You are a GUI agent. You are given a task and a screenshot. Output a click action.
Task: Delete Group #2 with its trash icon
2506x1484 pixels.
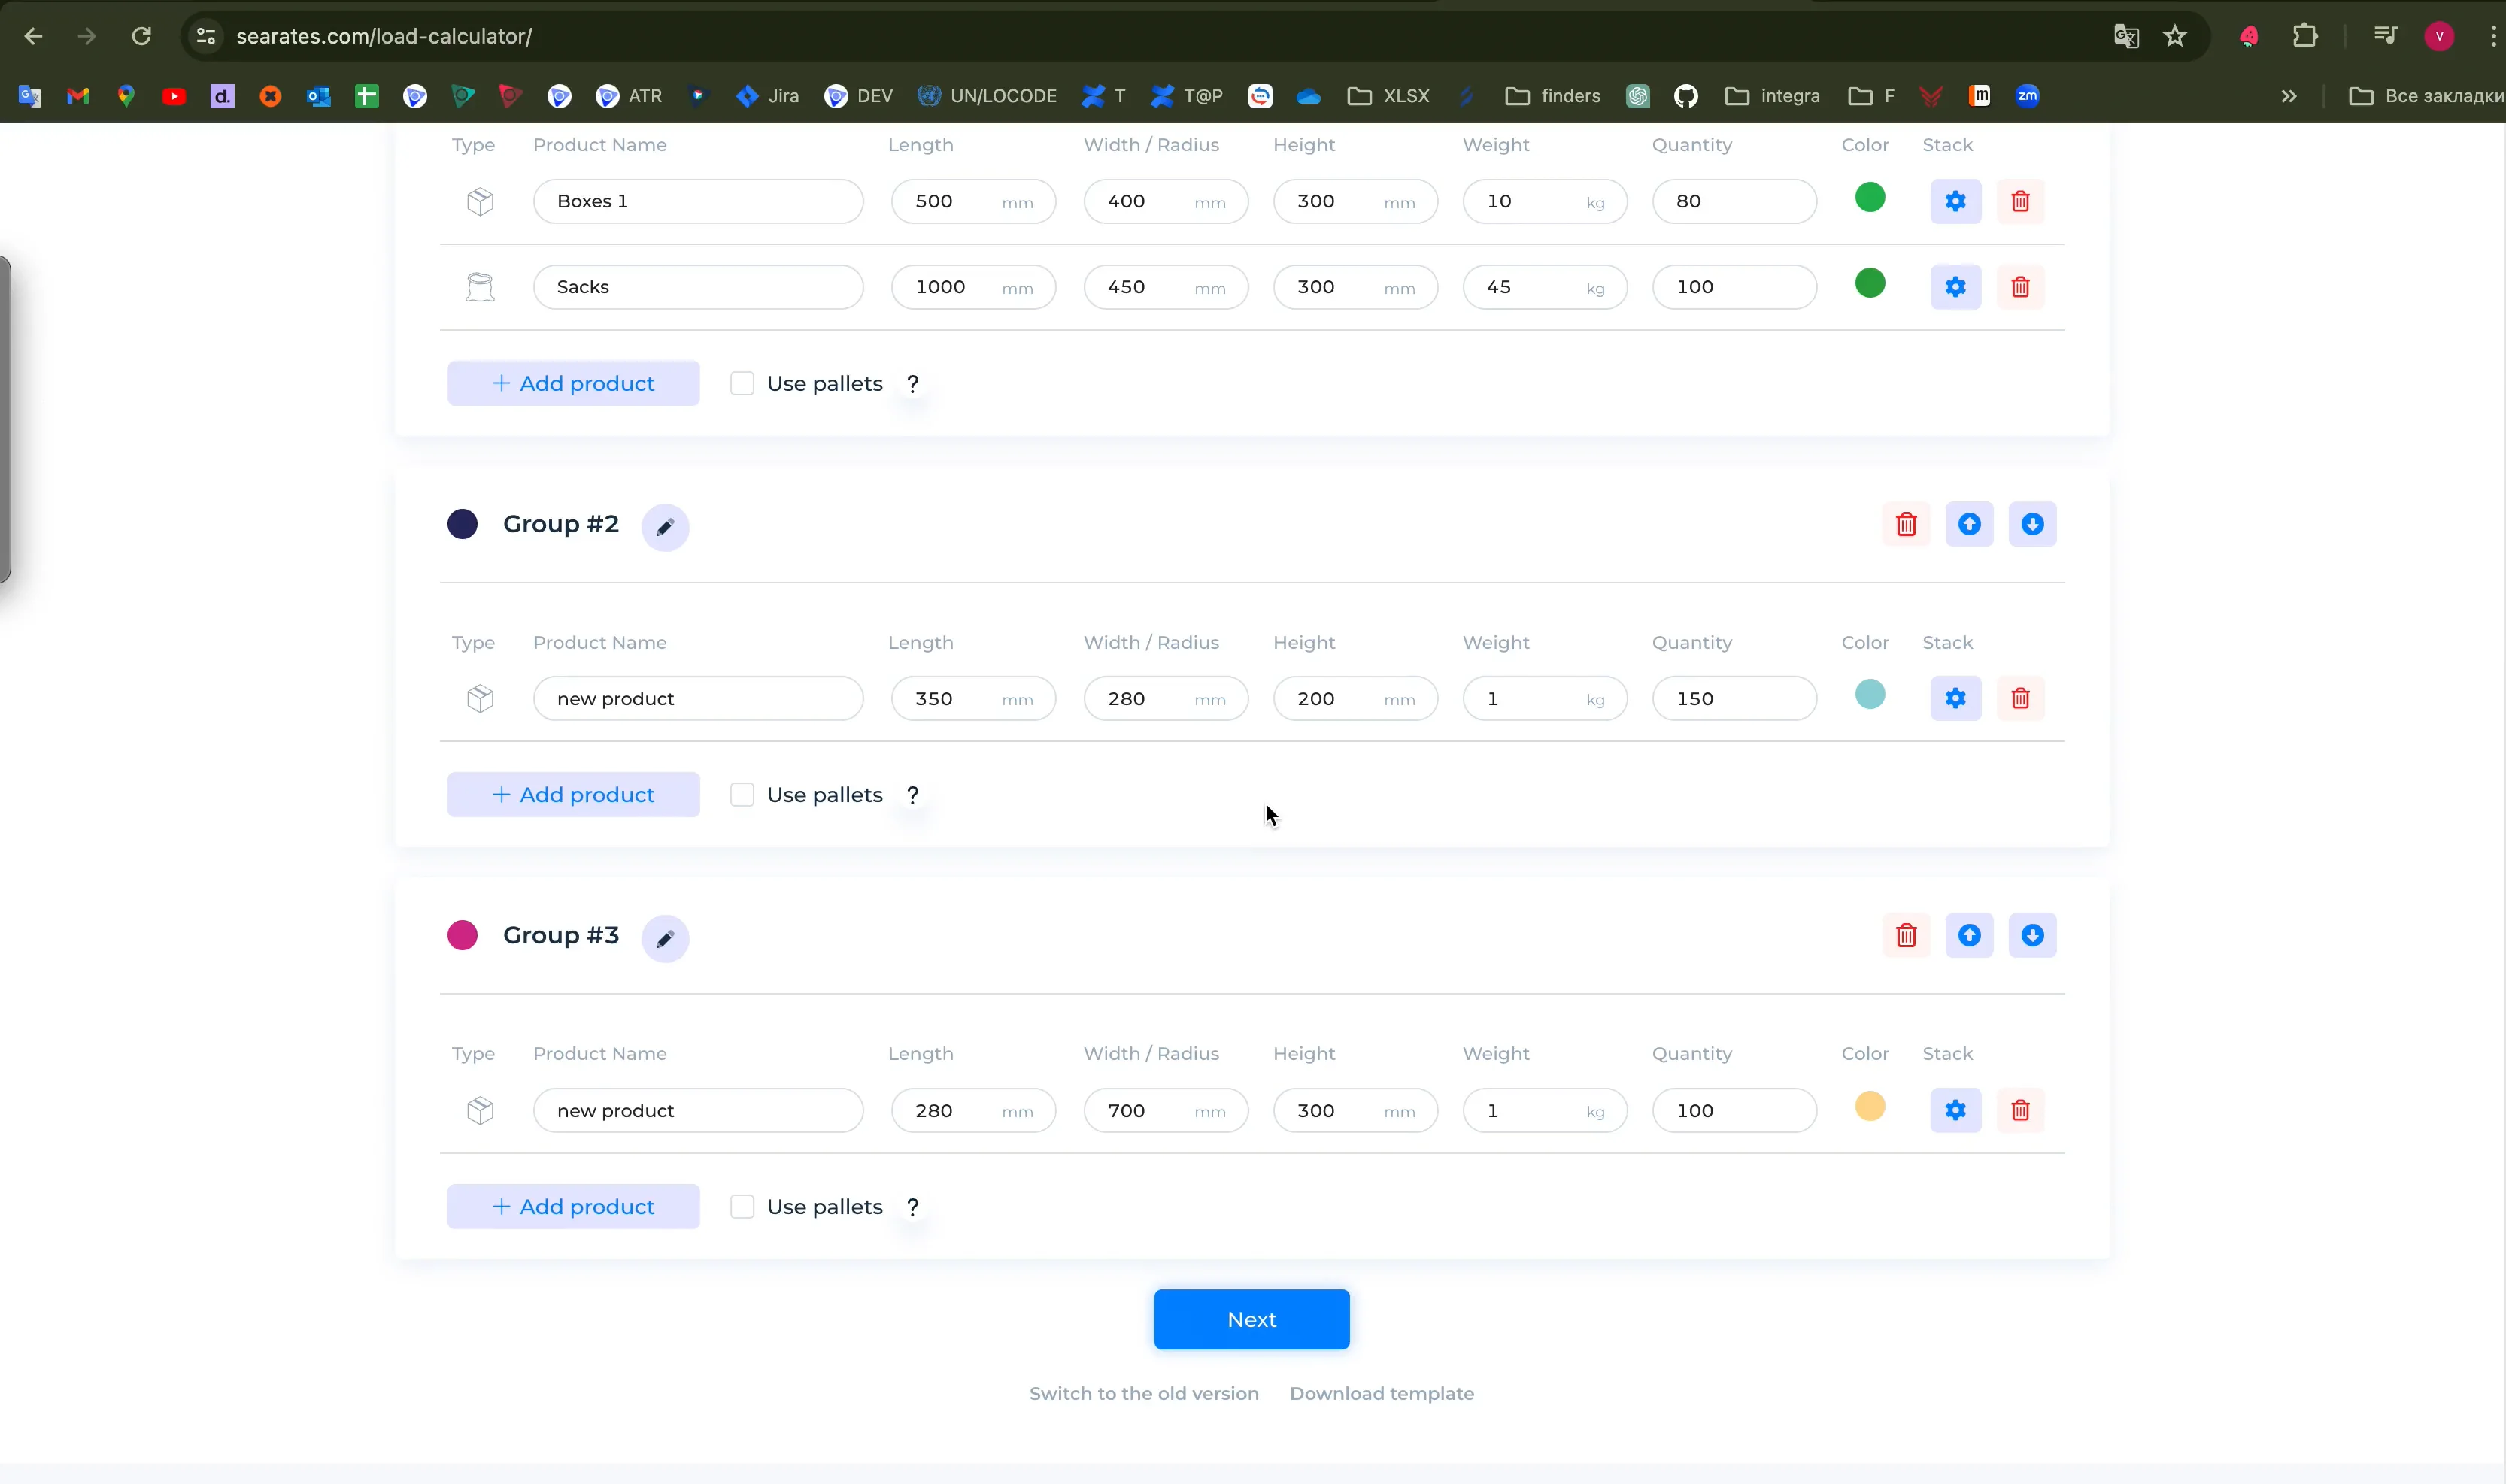point(1906,524)
